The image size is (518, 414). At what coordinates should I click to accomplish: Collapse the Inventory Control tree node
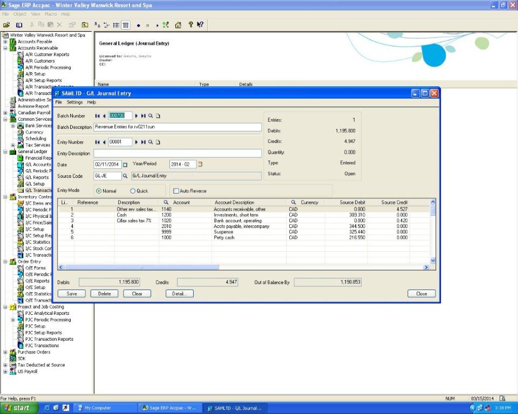coord(5,197)
